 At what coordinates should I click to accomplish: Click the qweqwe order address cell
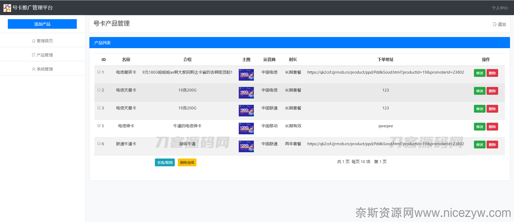tap(385, 126)
